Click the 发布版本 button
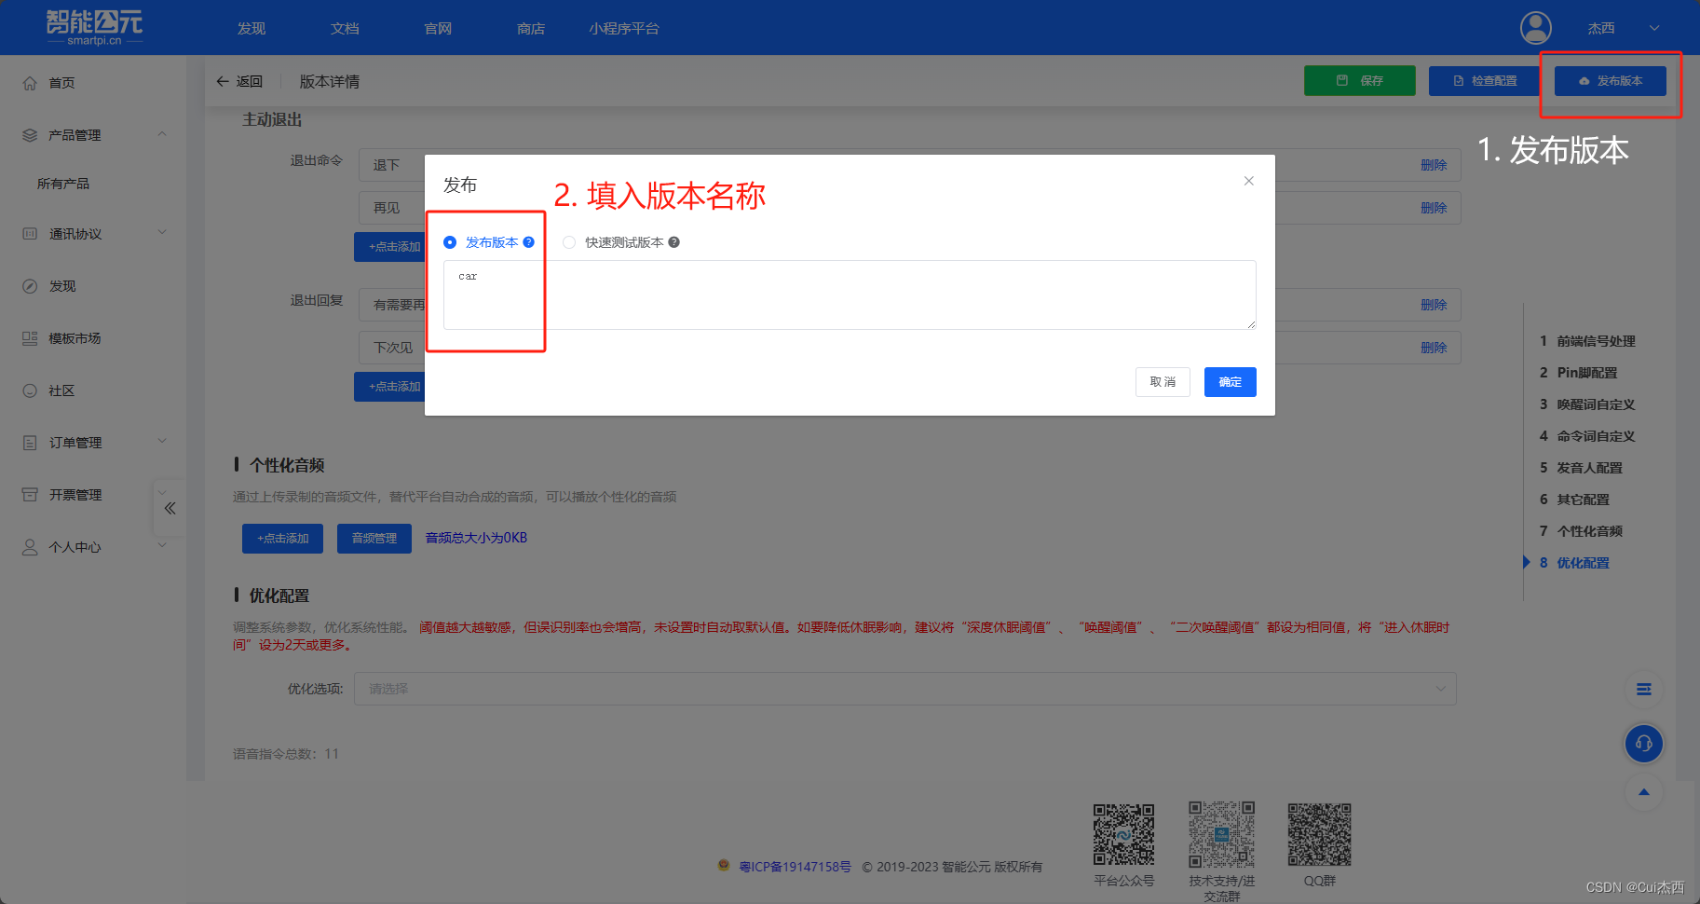The image size is (1700, 904). pos(1611,81)
